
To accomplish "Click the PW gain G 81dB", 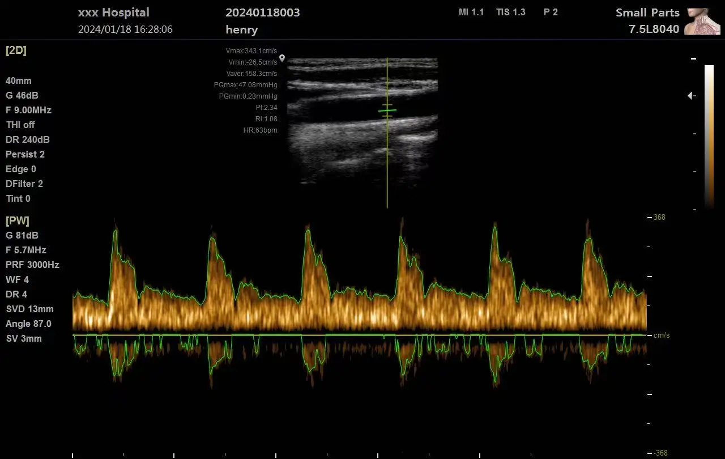I will pyautogui.click(x=22, y=236).
